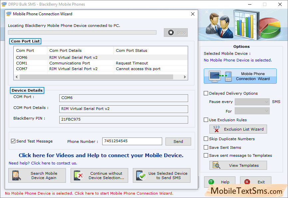288x198 pixels.
Task: Select the COM7 row in the list
Action: point(101,69)
